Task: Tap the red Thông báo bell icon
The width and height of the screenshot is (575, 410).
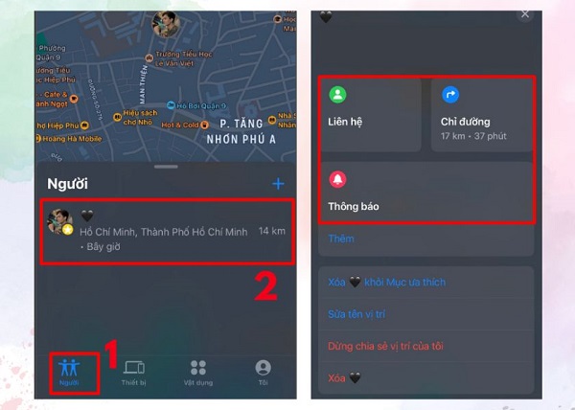Action: pyautogui.click(x=337, y=179)
